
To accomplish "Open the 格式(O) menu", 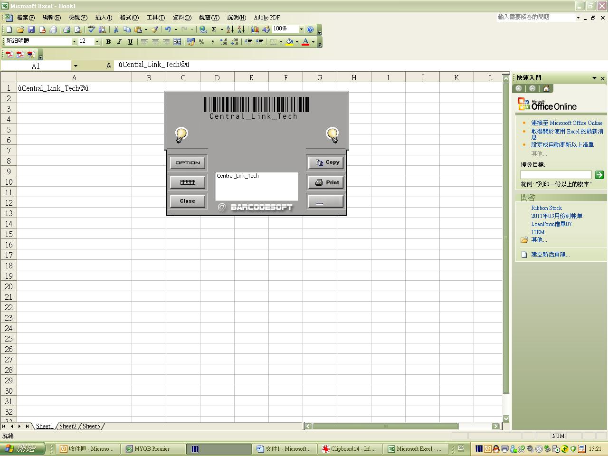I will pos(129,18).
